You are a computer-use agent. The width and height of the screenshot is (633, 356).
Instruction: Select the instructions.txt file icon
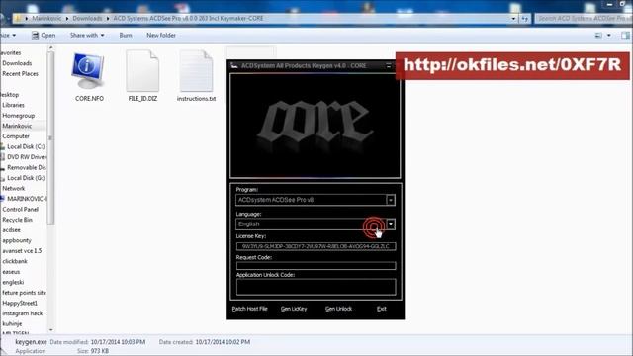[196, 71]
